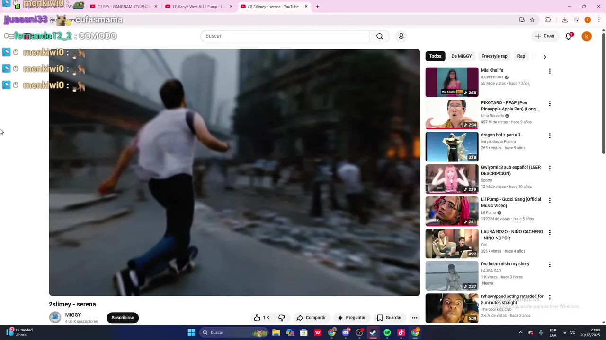606x340 pixels.
Task: Select the Todos filter chip
Action: coord(435,56)
